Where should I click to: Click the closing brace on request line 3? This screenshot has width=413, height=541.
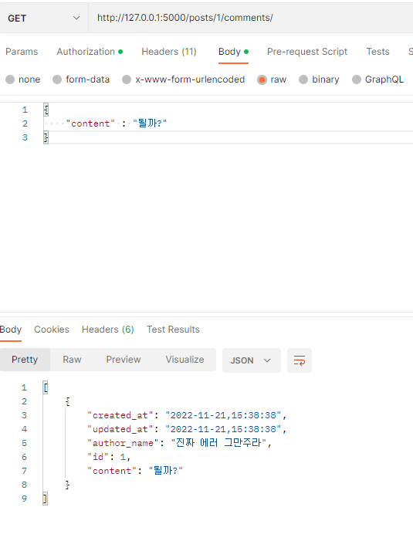pos(46,137)
